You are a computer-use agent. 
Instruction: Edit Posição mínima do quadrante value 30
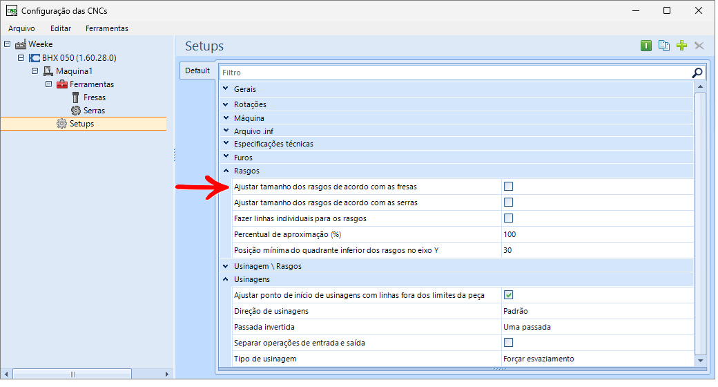[x=597, y=250]
